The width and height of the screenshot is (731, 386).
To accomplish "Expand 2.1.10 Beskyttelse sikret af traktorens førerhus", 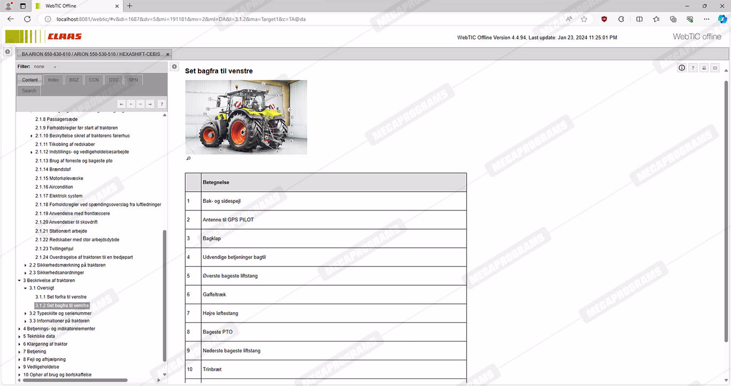I will pos(32,136).
